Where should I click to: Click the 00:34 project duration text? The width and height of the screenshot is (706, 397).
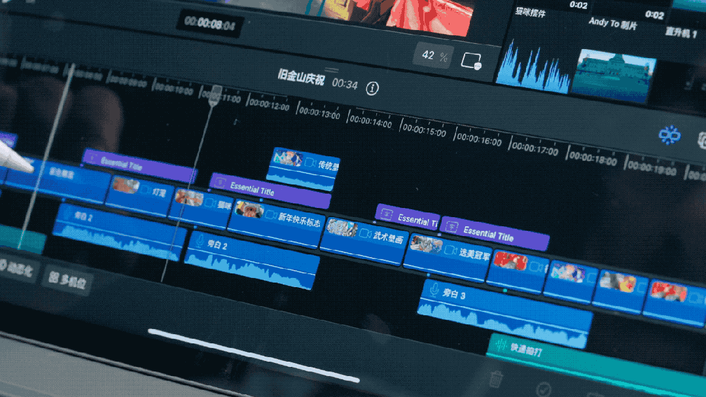point(345,83)
